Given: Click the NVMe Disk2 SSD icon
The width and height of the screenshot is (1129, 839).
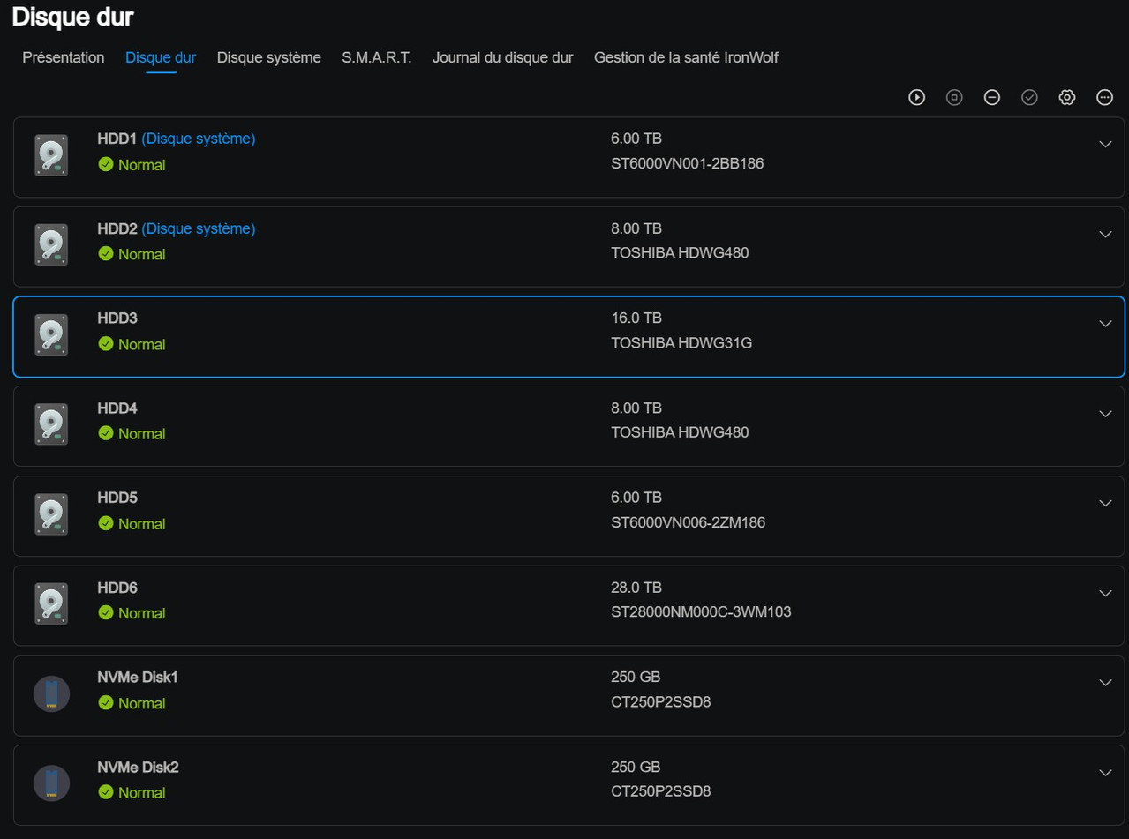Looking at the screenshot, I should [51, 783].
